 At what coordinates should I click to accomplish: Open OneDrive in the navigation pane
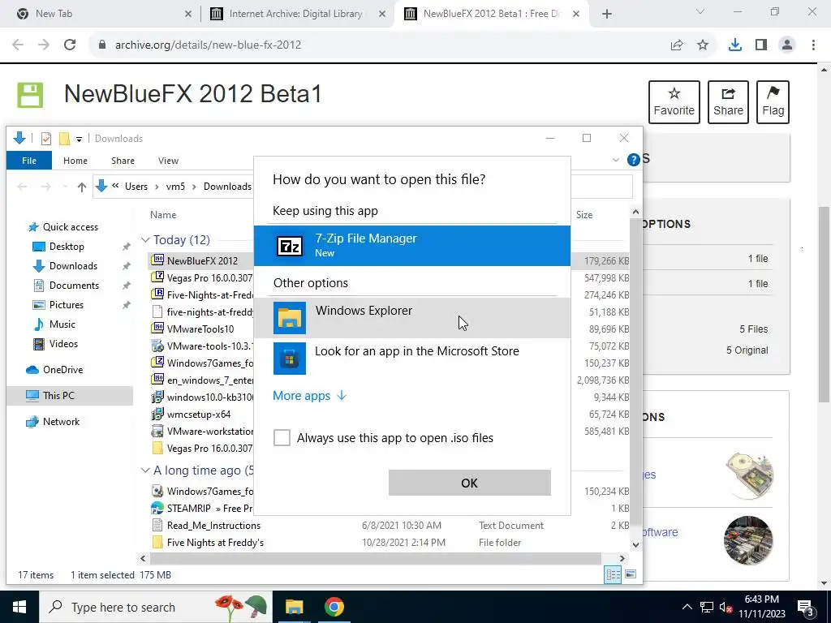coord(62,370)
